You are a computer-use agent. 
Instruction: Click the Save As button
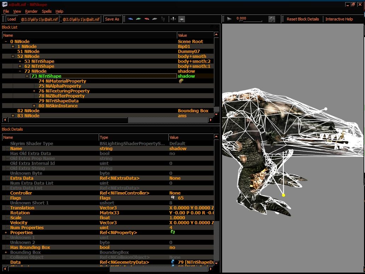coord(112,19)
